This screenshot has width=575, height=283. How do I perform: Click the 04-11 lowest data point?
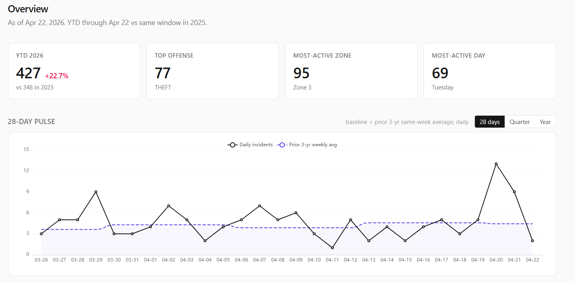tap(332, 248)
